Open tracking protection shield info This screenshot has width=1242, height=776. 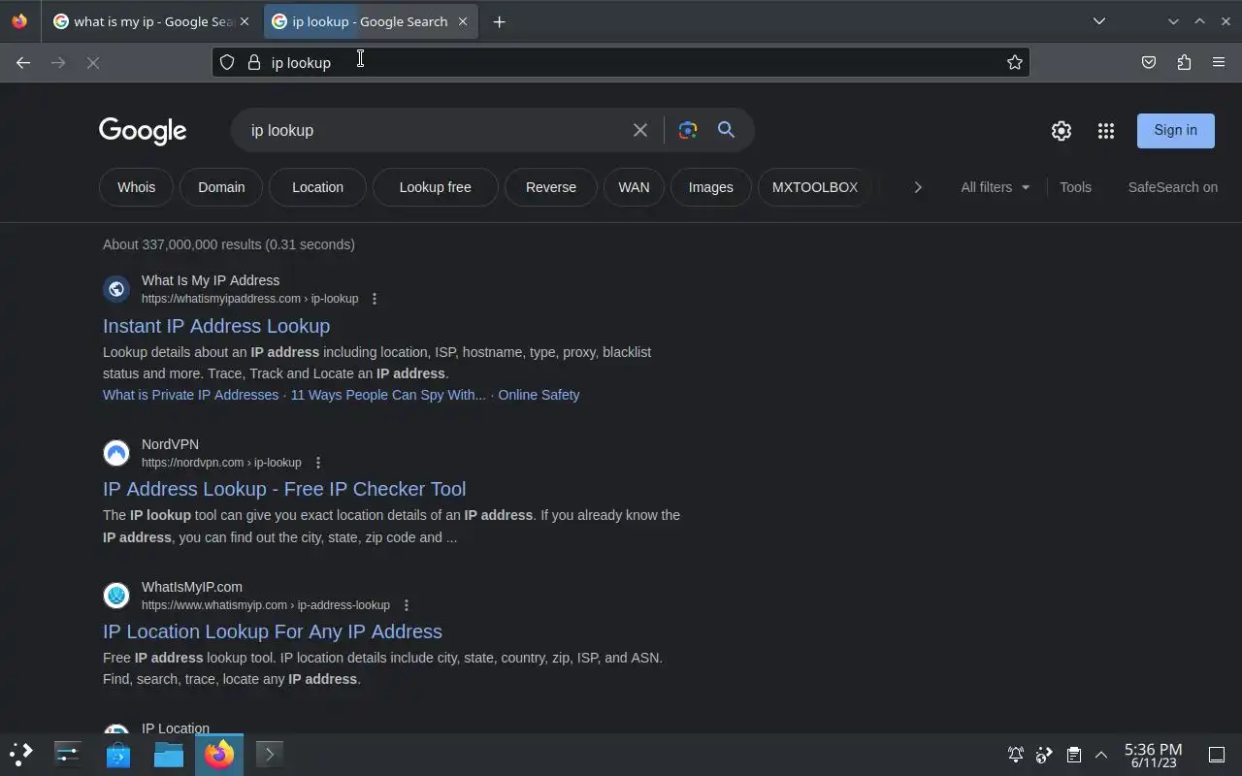click(227, 62)
